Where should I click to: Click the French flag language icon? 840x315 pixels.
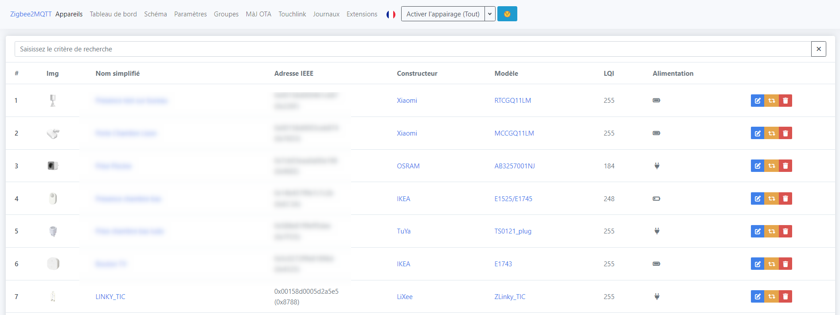click(391, 14)
